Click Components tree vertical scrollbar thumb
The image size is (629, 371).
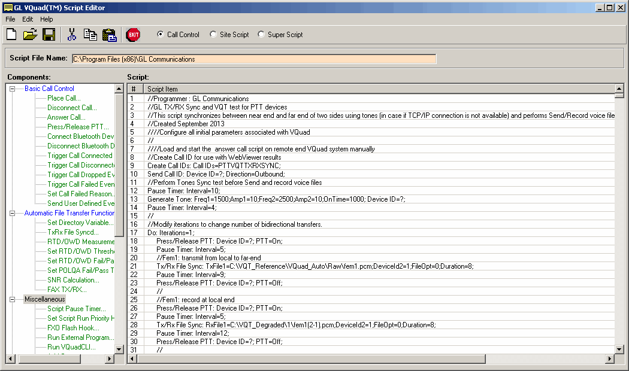119,165
